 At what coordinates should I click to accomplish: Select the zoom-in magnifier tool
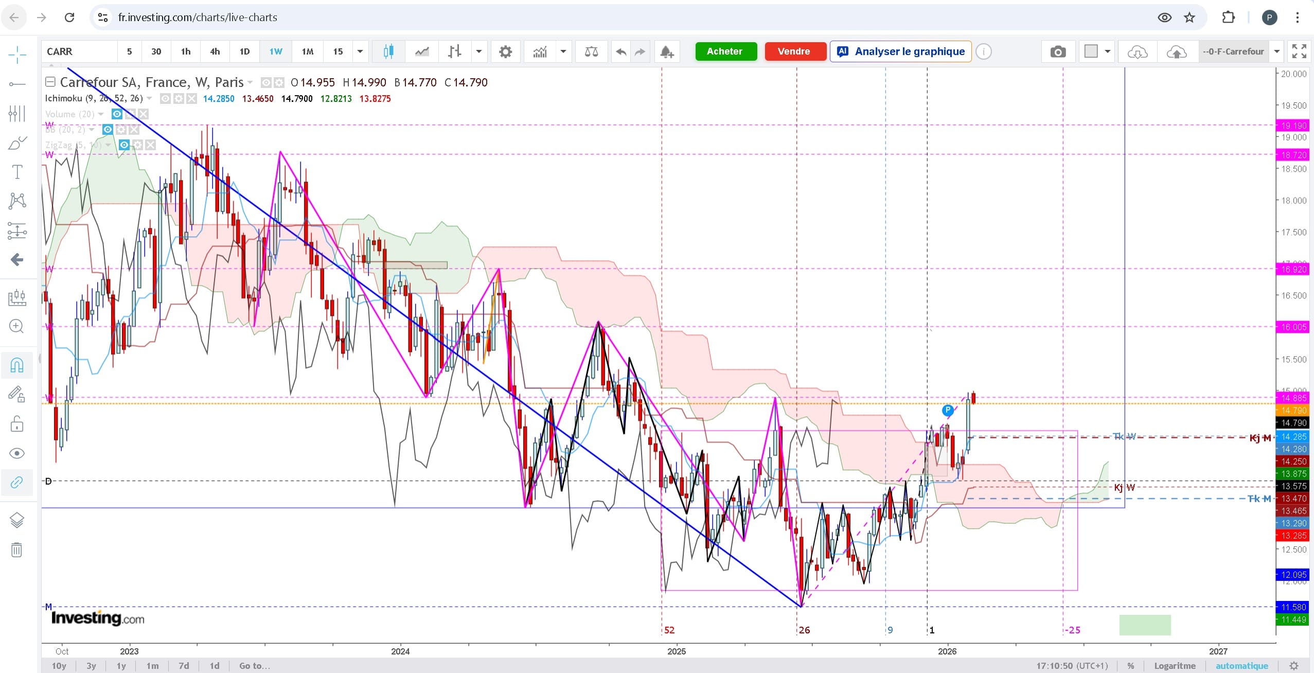point(17,326)
